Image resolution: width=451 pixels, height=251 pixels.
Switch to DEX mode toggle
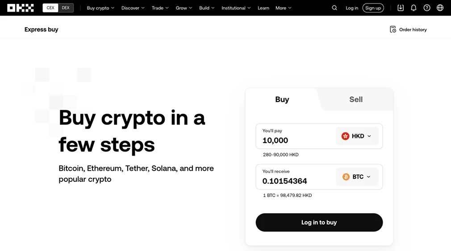click(66, 8)
